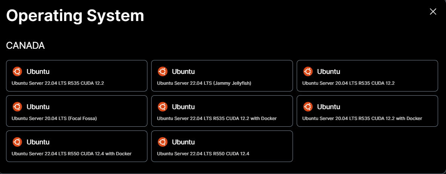This screenshot has height=174, width=446.
Task: Click the Ubuntu logo on Jammy Jellyfish card
Action: point(163,72)
